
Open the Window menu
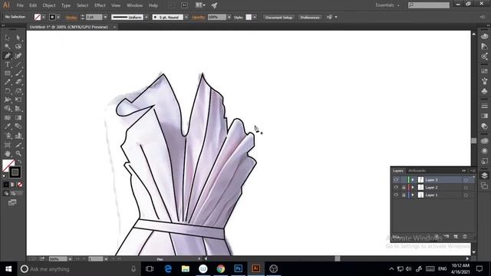135,5
